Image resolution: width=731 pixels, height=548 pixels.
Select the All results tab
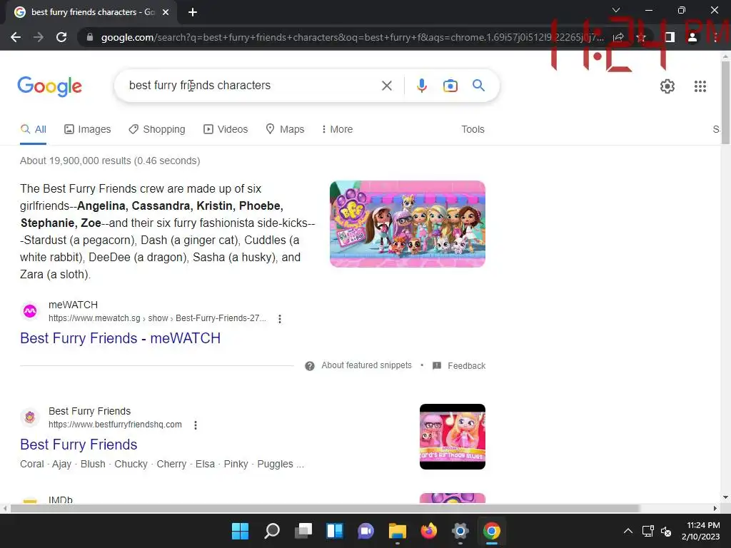point(33,130)
